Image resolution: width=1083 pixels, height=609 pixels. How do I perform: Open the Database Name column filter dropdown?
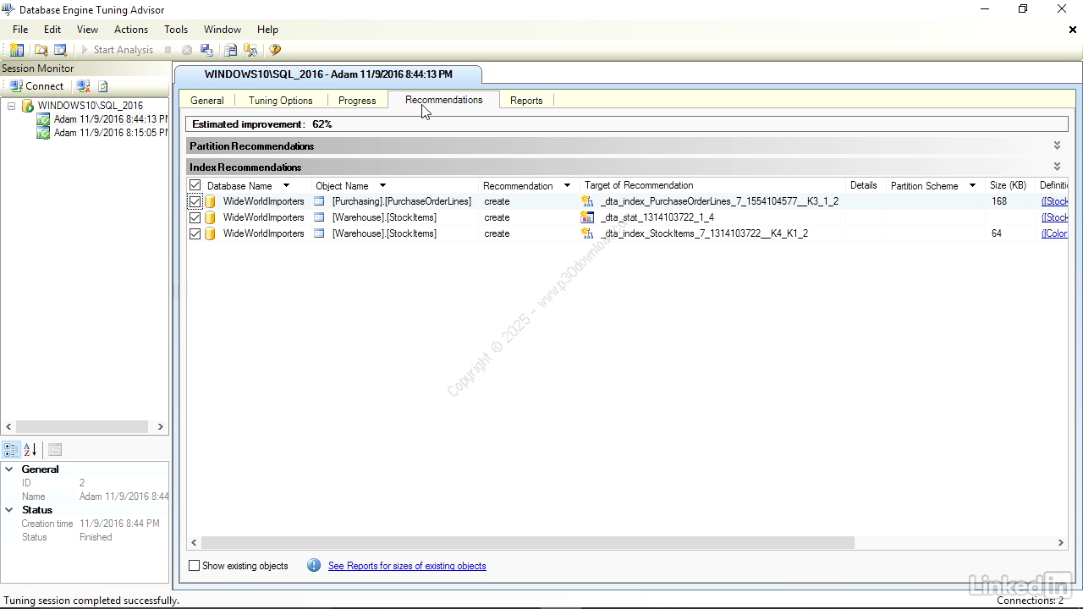(286, 186)
